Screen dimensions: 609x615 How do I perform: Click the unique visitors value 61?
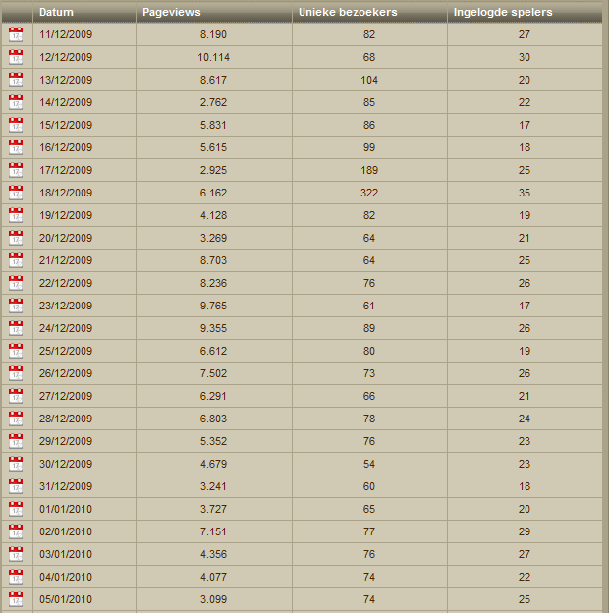[369, 306]
